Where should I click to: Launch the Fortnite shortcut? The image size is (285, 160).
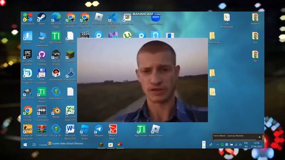(28, 37)
